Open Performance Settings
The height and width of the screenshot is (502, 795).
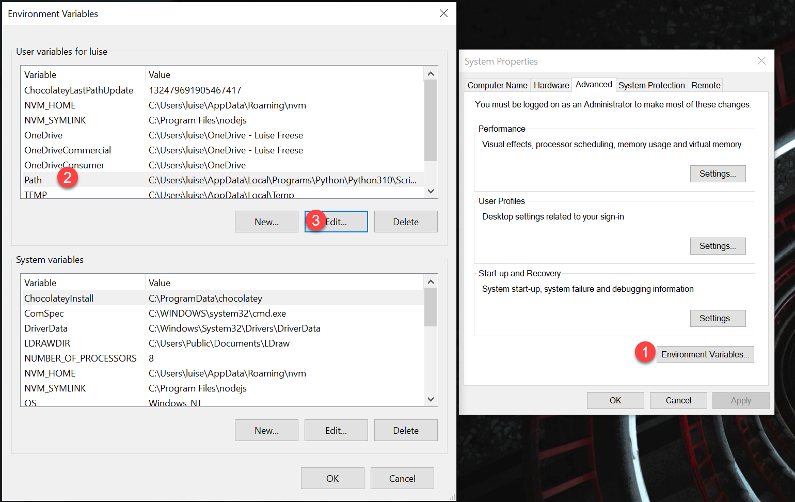(x=718, y=174)
